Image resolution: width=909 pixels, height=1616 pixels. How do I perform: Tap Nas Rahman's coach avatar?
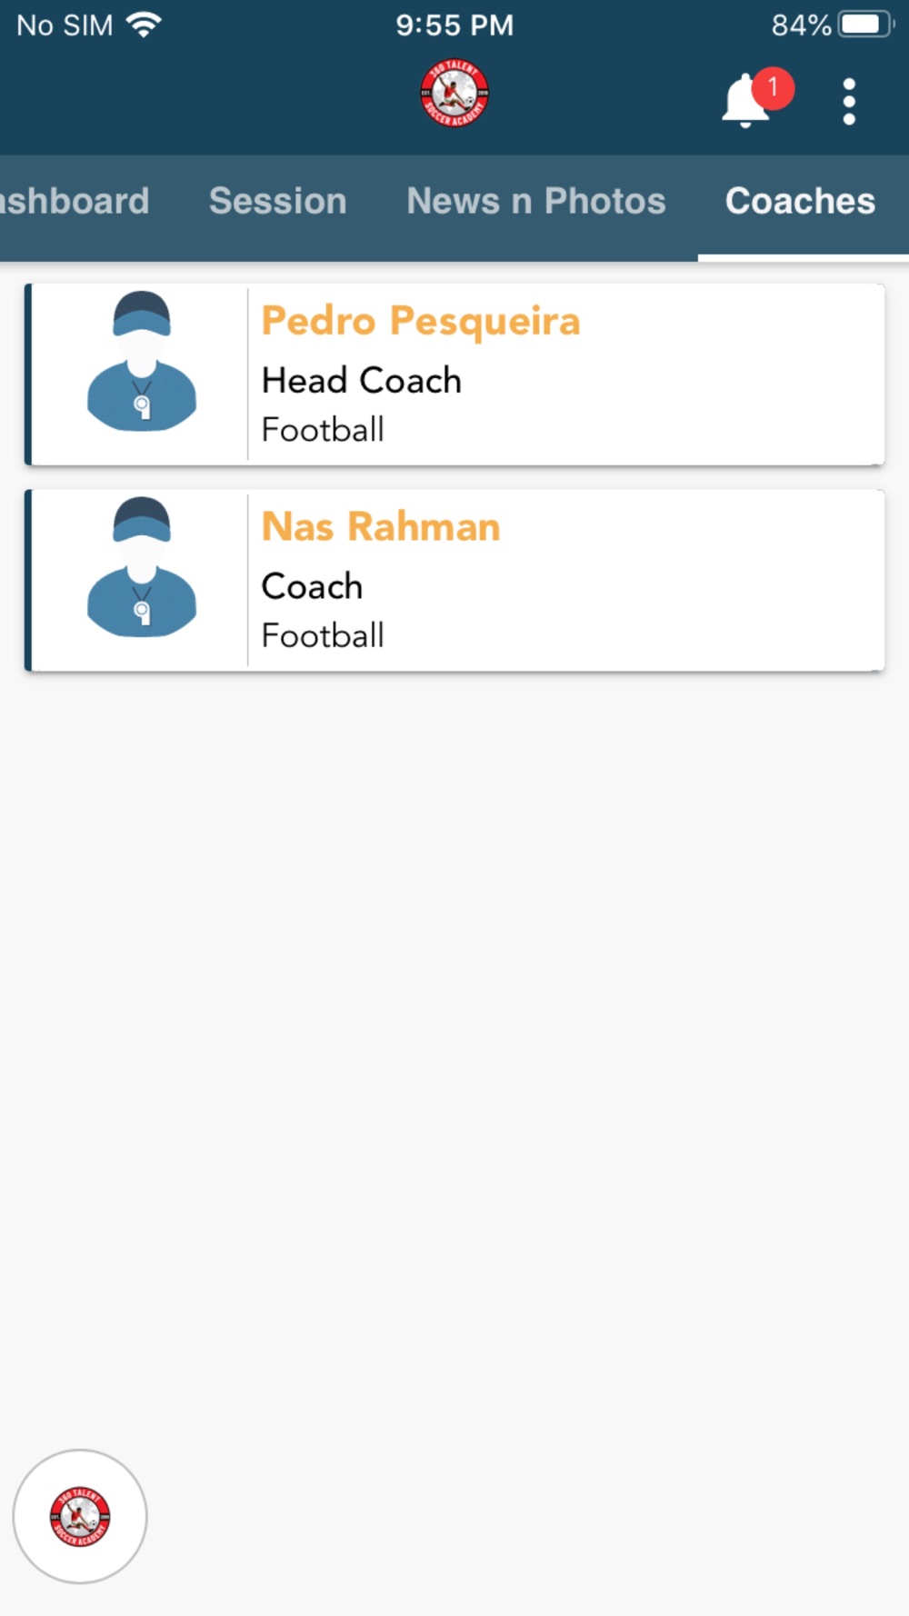(142, 567)
